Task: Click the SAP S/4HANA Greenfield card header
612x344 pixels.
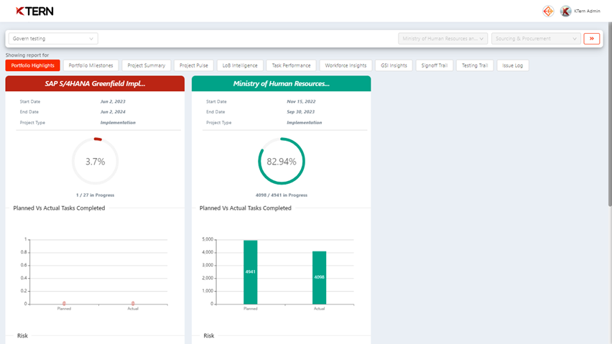Action: pos(95,83)
